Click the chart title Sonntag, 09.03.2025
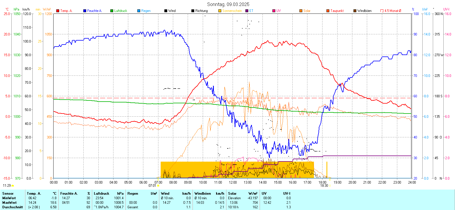 [x=228, y=4]
